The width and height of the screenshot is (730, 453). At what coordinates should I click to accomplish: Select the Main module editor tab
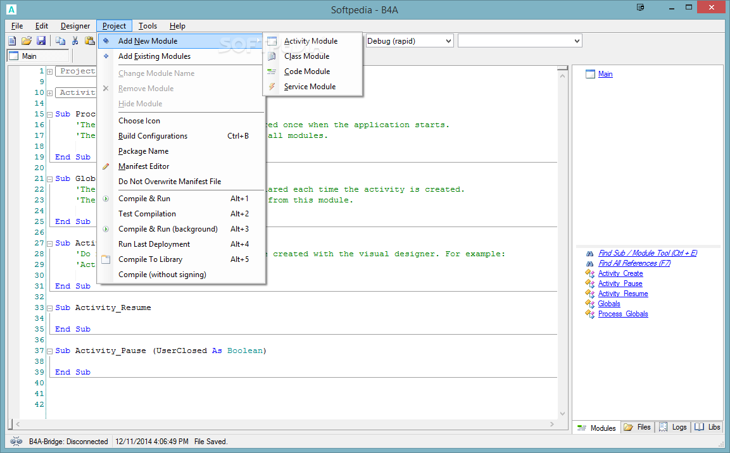[38, 56]
